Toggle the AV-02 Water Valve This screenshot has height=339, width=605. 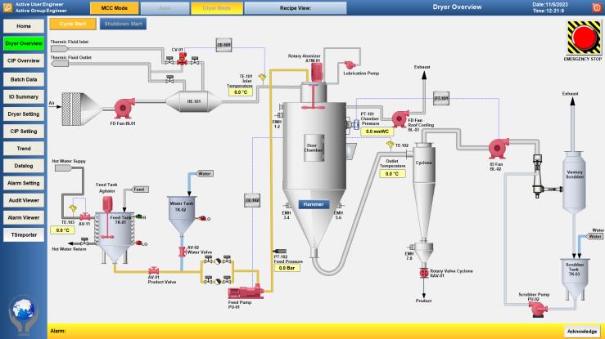click(183, 252)
